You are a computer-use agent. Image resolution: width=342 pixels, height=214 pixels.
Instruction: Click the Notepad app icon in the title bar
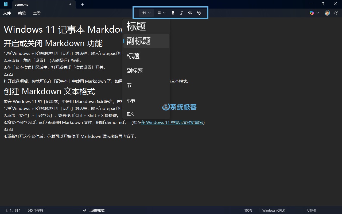point(6,4)
